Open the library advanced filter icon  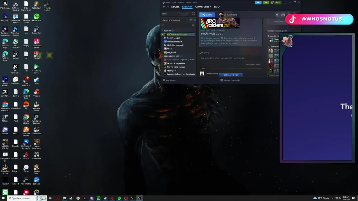coord(193,25)
